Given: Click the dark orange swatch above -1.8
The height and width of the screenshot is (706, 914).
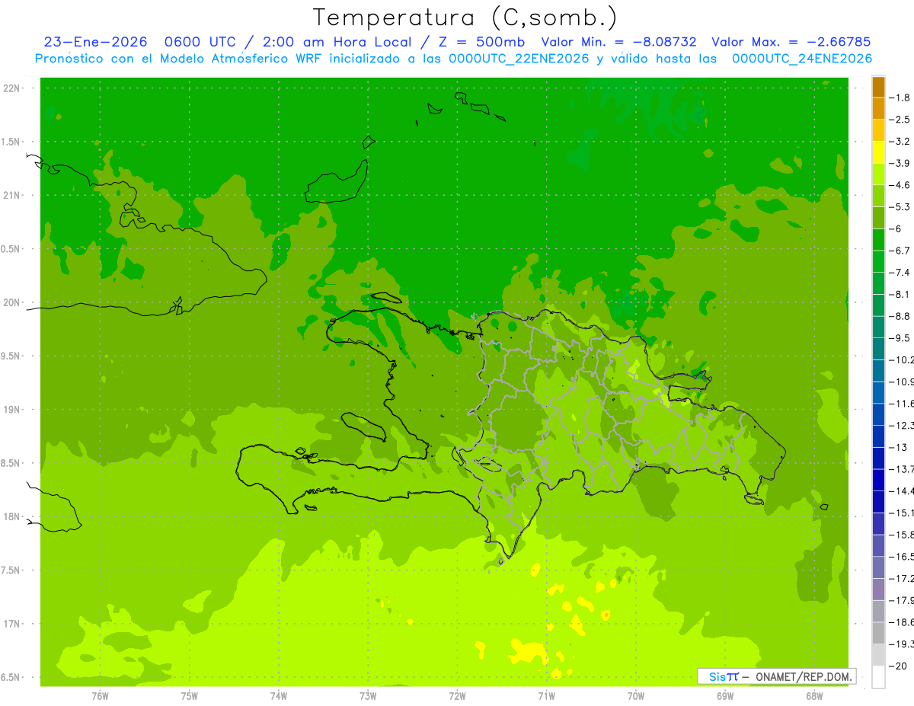Looking at the screenshot, I should pyautogui.click(x=878, y=87).
